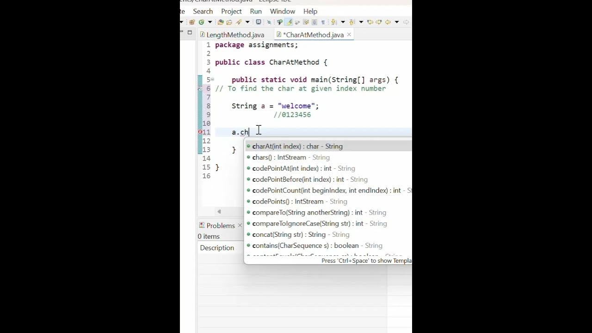Viewport: 592px width, 333px height.
Task: Maximize the left panel with square icon
Action: [x=190, y=32]
